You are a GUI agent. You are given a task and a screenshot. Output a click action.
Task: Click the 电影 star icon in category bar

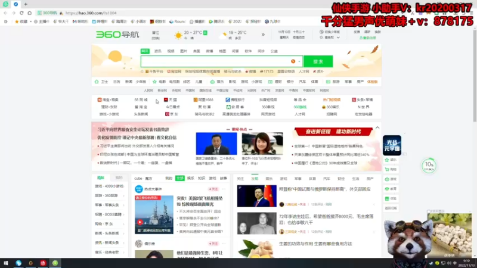154,82
